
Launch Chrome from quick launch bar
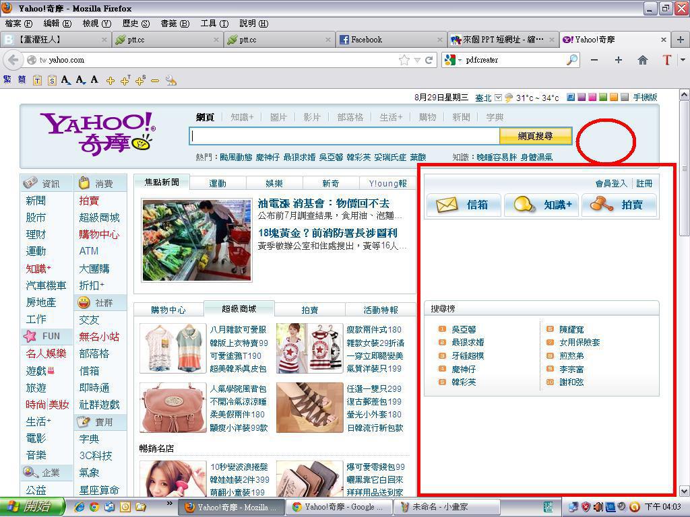click(x=94, y=507)
